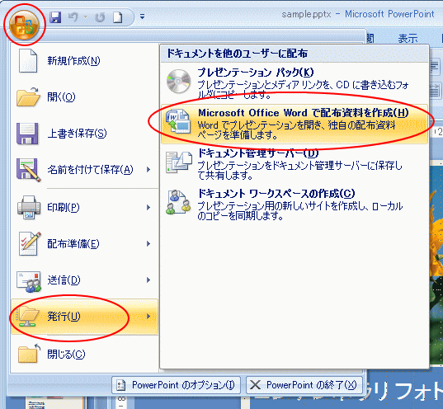This screenshot has width=443, height=409.
Task: Click PowerPoint の終了(X) button
Action: point(304,385)
